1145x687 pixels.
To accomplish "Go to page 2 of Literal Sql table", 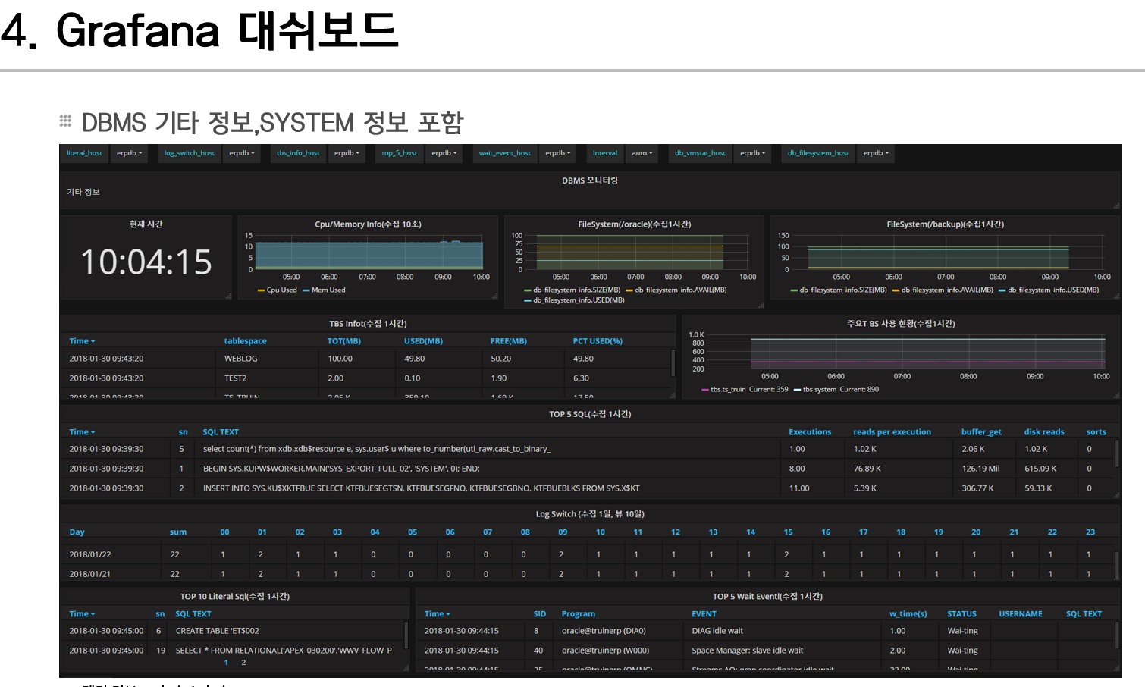I will point(243,663).
